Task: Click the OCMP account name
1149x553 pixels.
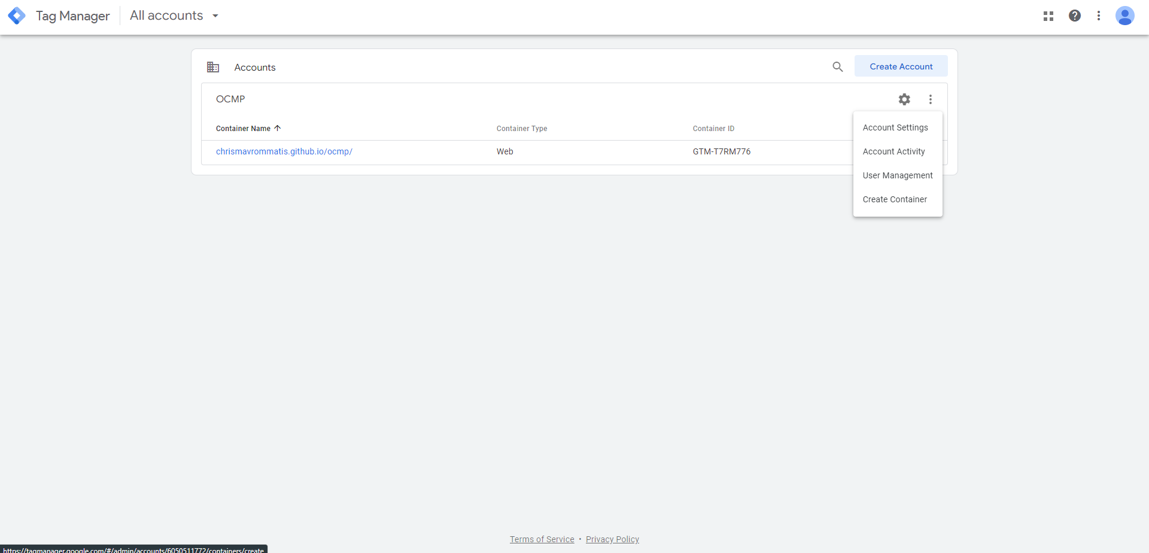Action: click(230, 99)
